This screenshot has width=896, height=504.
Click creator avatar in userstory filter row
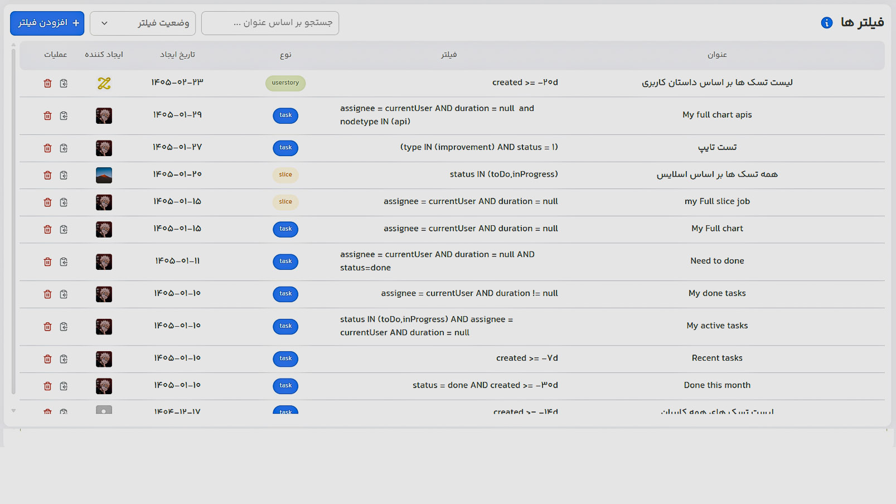point(104,84)
